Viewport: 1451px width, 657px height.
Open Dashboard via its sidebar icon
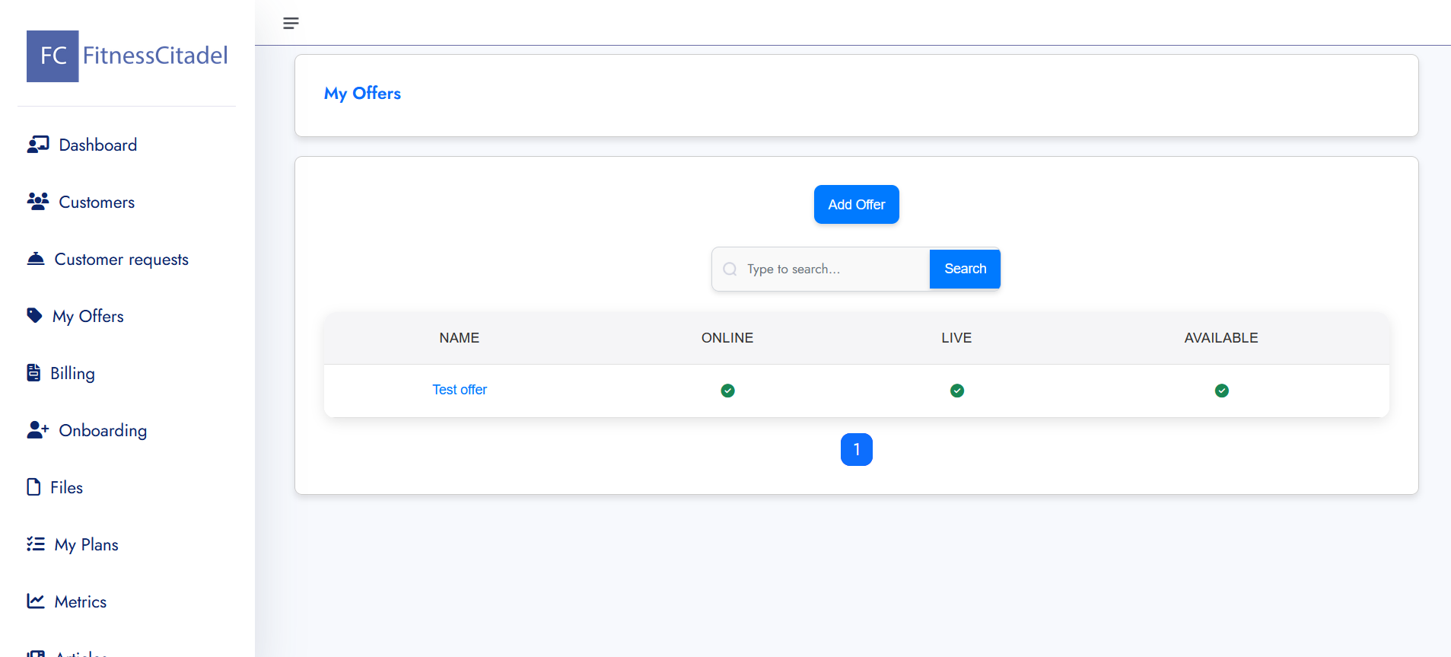[38, 145]
